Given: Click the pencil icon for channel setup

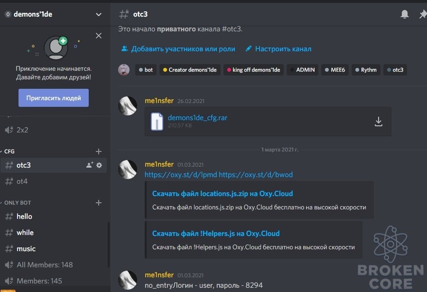Looking at the screenshot, I should (248, 49).
